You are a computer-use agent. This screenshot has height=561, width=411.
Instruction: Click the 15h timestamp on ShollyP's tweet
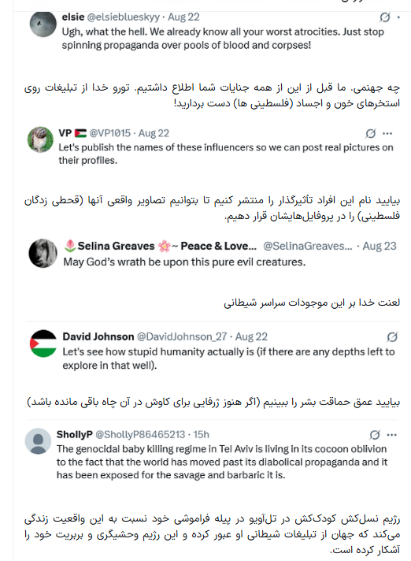[x=202, y=434]
